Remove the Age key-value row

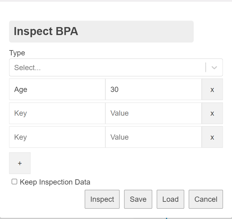[212, 90]
